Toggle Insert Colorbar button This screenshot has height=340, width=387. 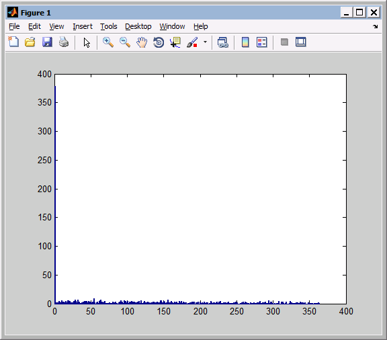[245, 42]
